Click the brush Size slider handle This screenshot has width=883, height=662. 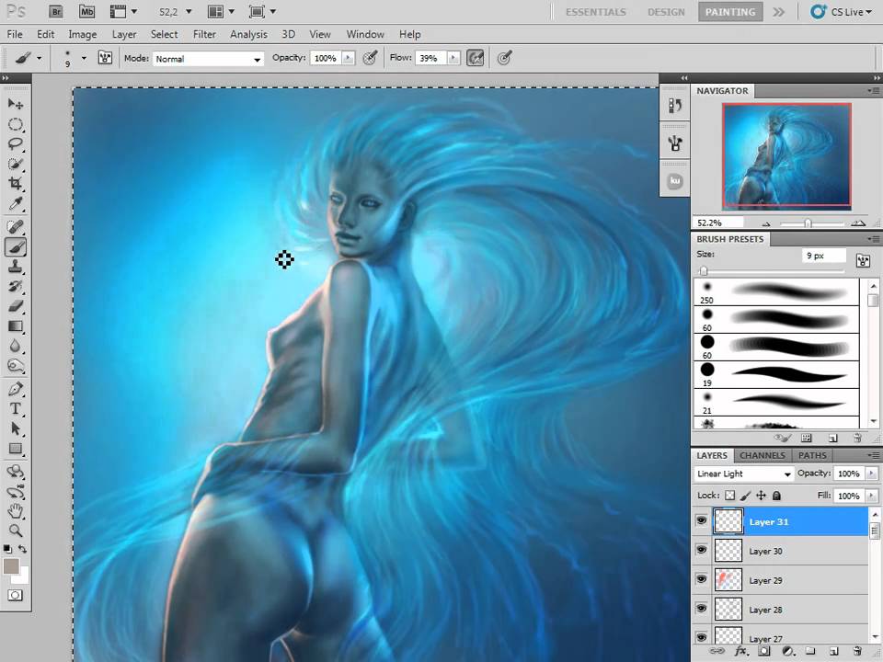click(703, 271)
